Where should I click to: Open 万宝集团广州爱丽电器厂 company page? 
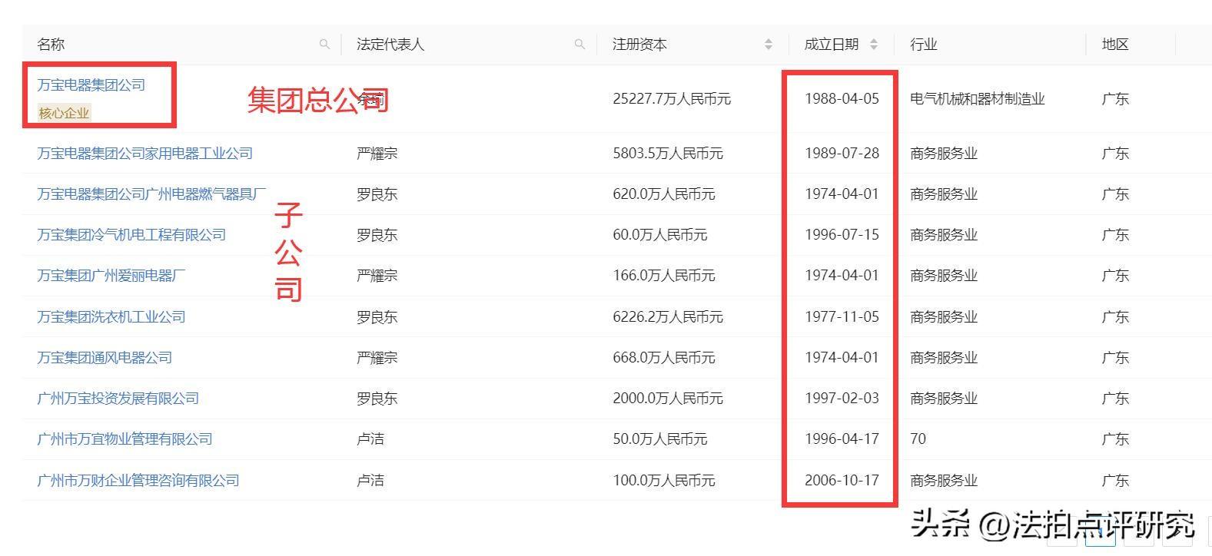click(x=111, y=276)
